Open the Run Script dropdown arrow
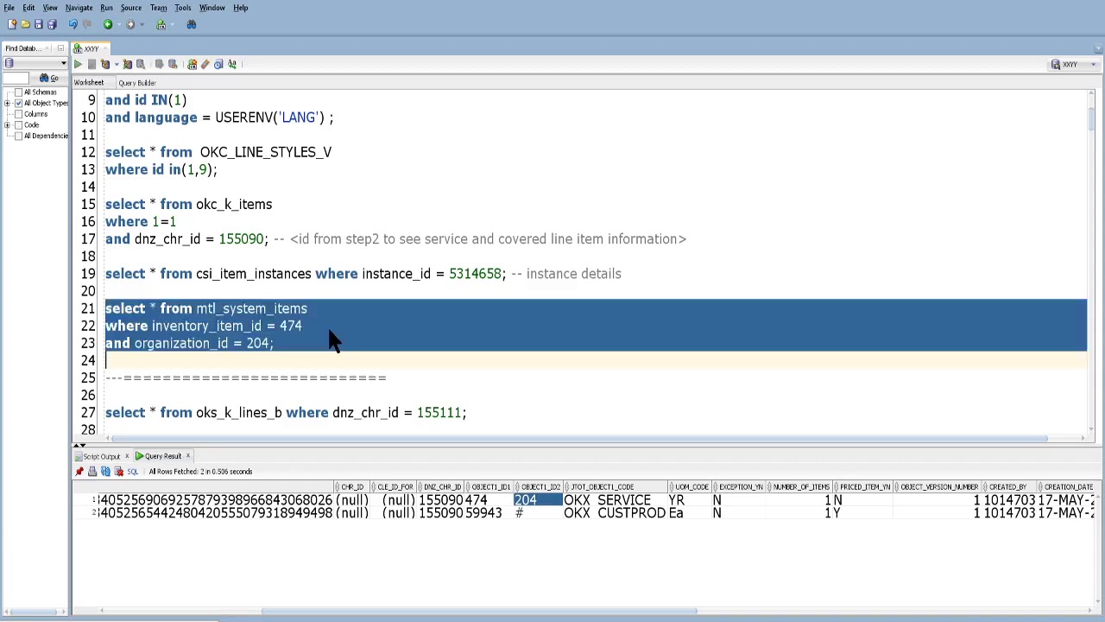This screenshot has height=622, width=1105. [x=117, y=64]
